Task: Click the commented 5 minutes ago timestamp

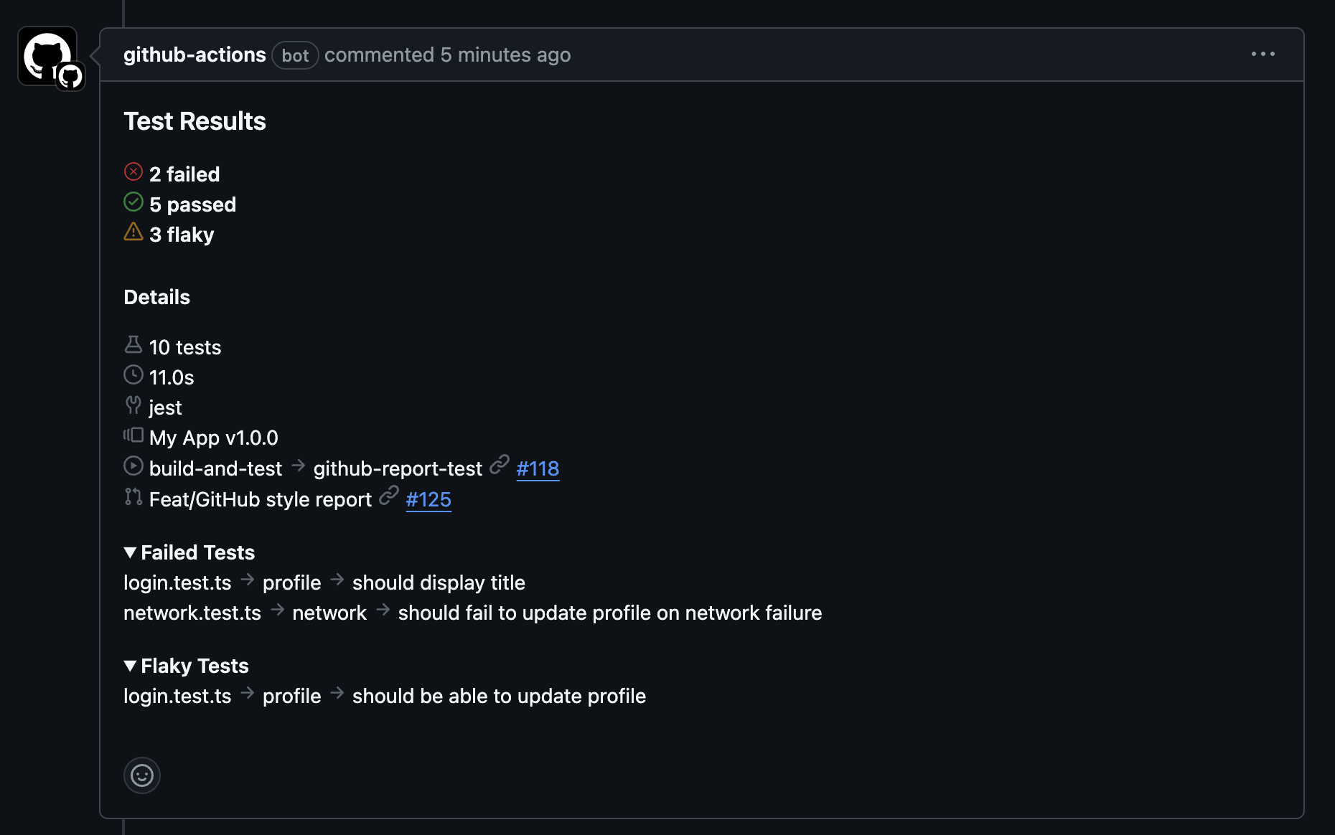Action: [x=448, y=55]
